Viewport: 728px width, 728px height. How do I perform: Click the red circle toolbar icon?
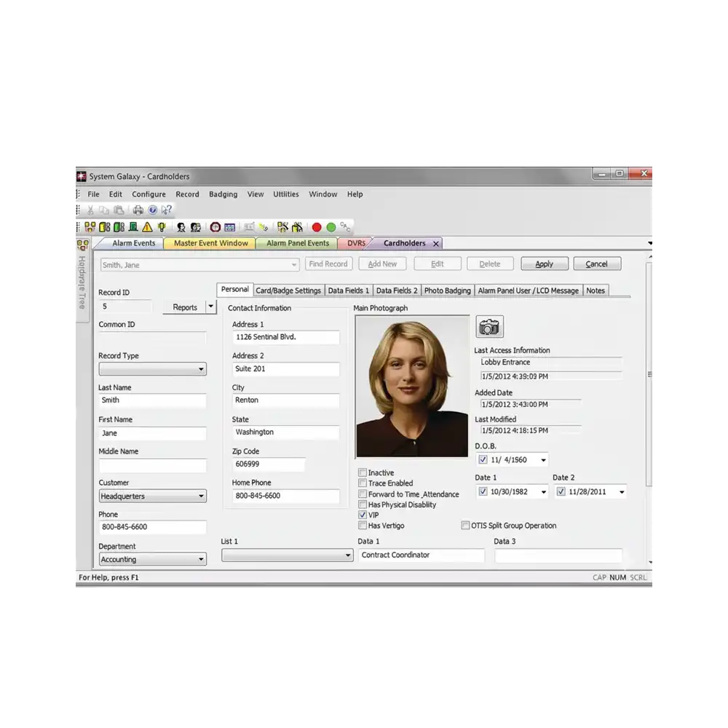pyautogui.click(x=317, y=227)
